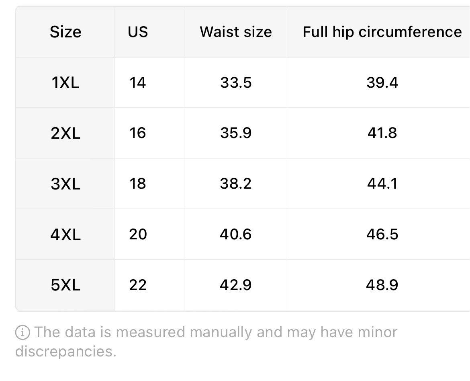Screen dimensions: 470x381
Task: Choose the 2XL size row label
Action: click(65, 133)
